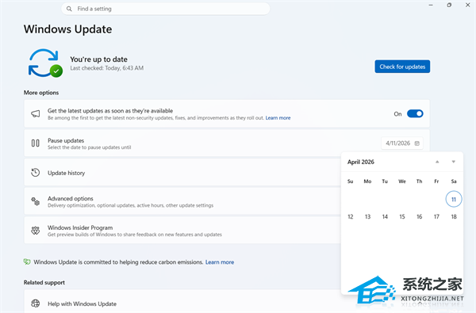The height and width of the screenshot is (313, 476).
Task: Restore down the Settings window
Action: 449,6
